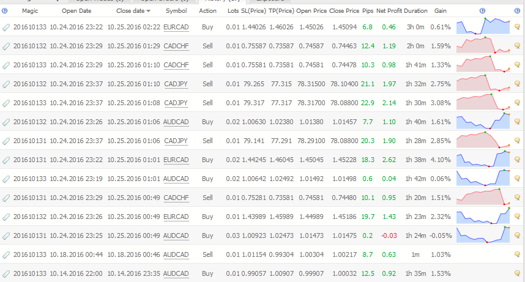The height and width of the screenshot is (282, 525).
Task: Click the tag icon for the 0.98 profit CADCHF trade
Action: 6,65
